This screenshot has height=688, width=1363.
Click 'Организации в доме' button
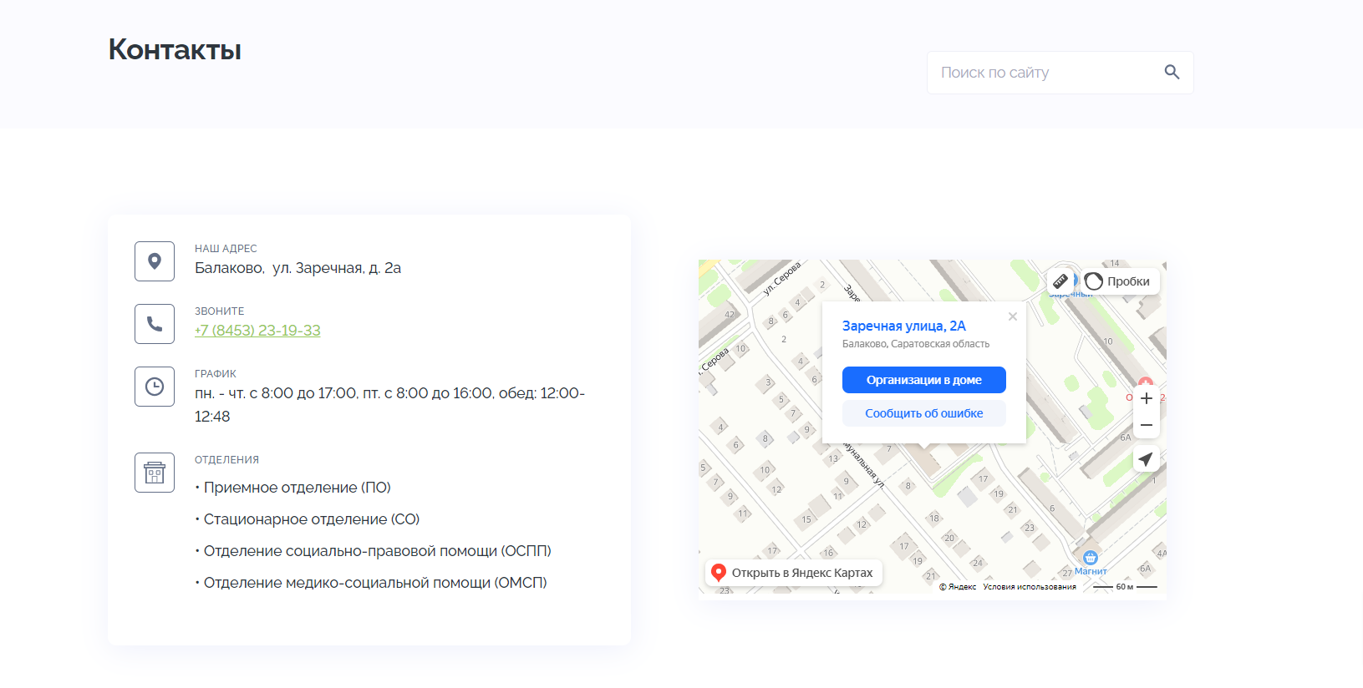pyautogui.click(x=923, y=380)
